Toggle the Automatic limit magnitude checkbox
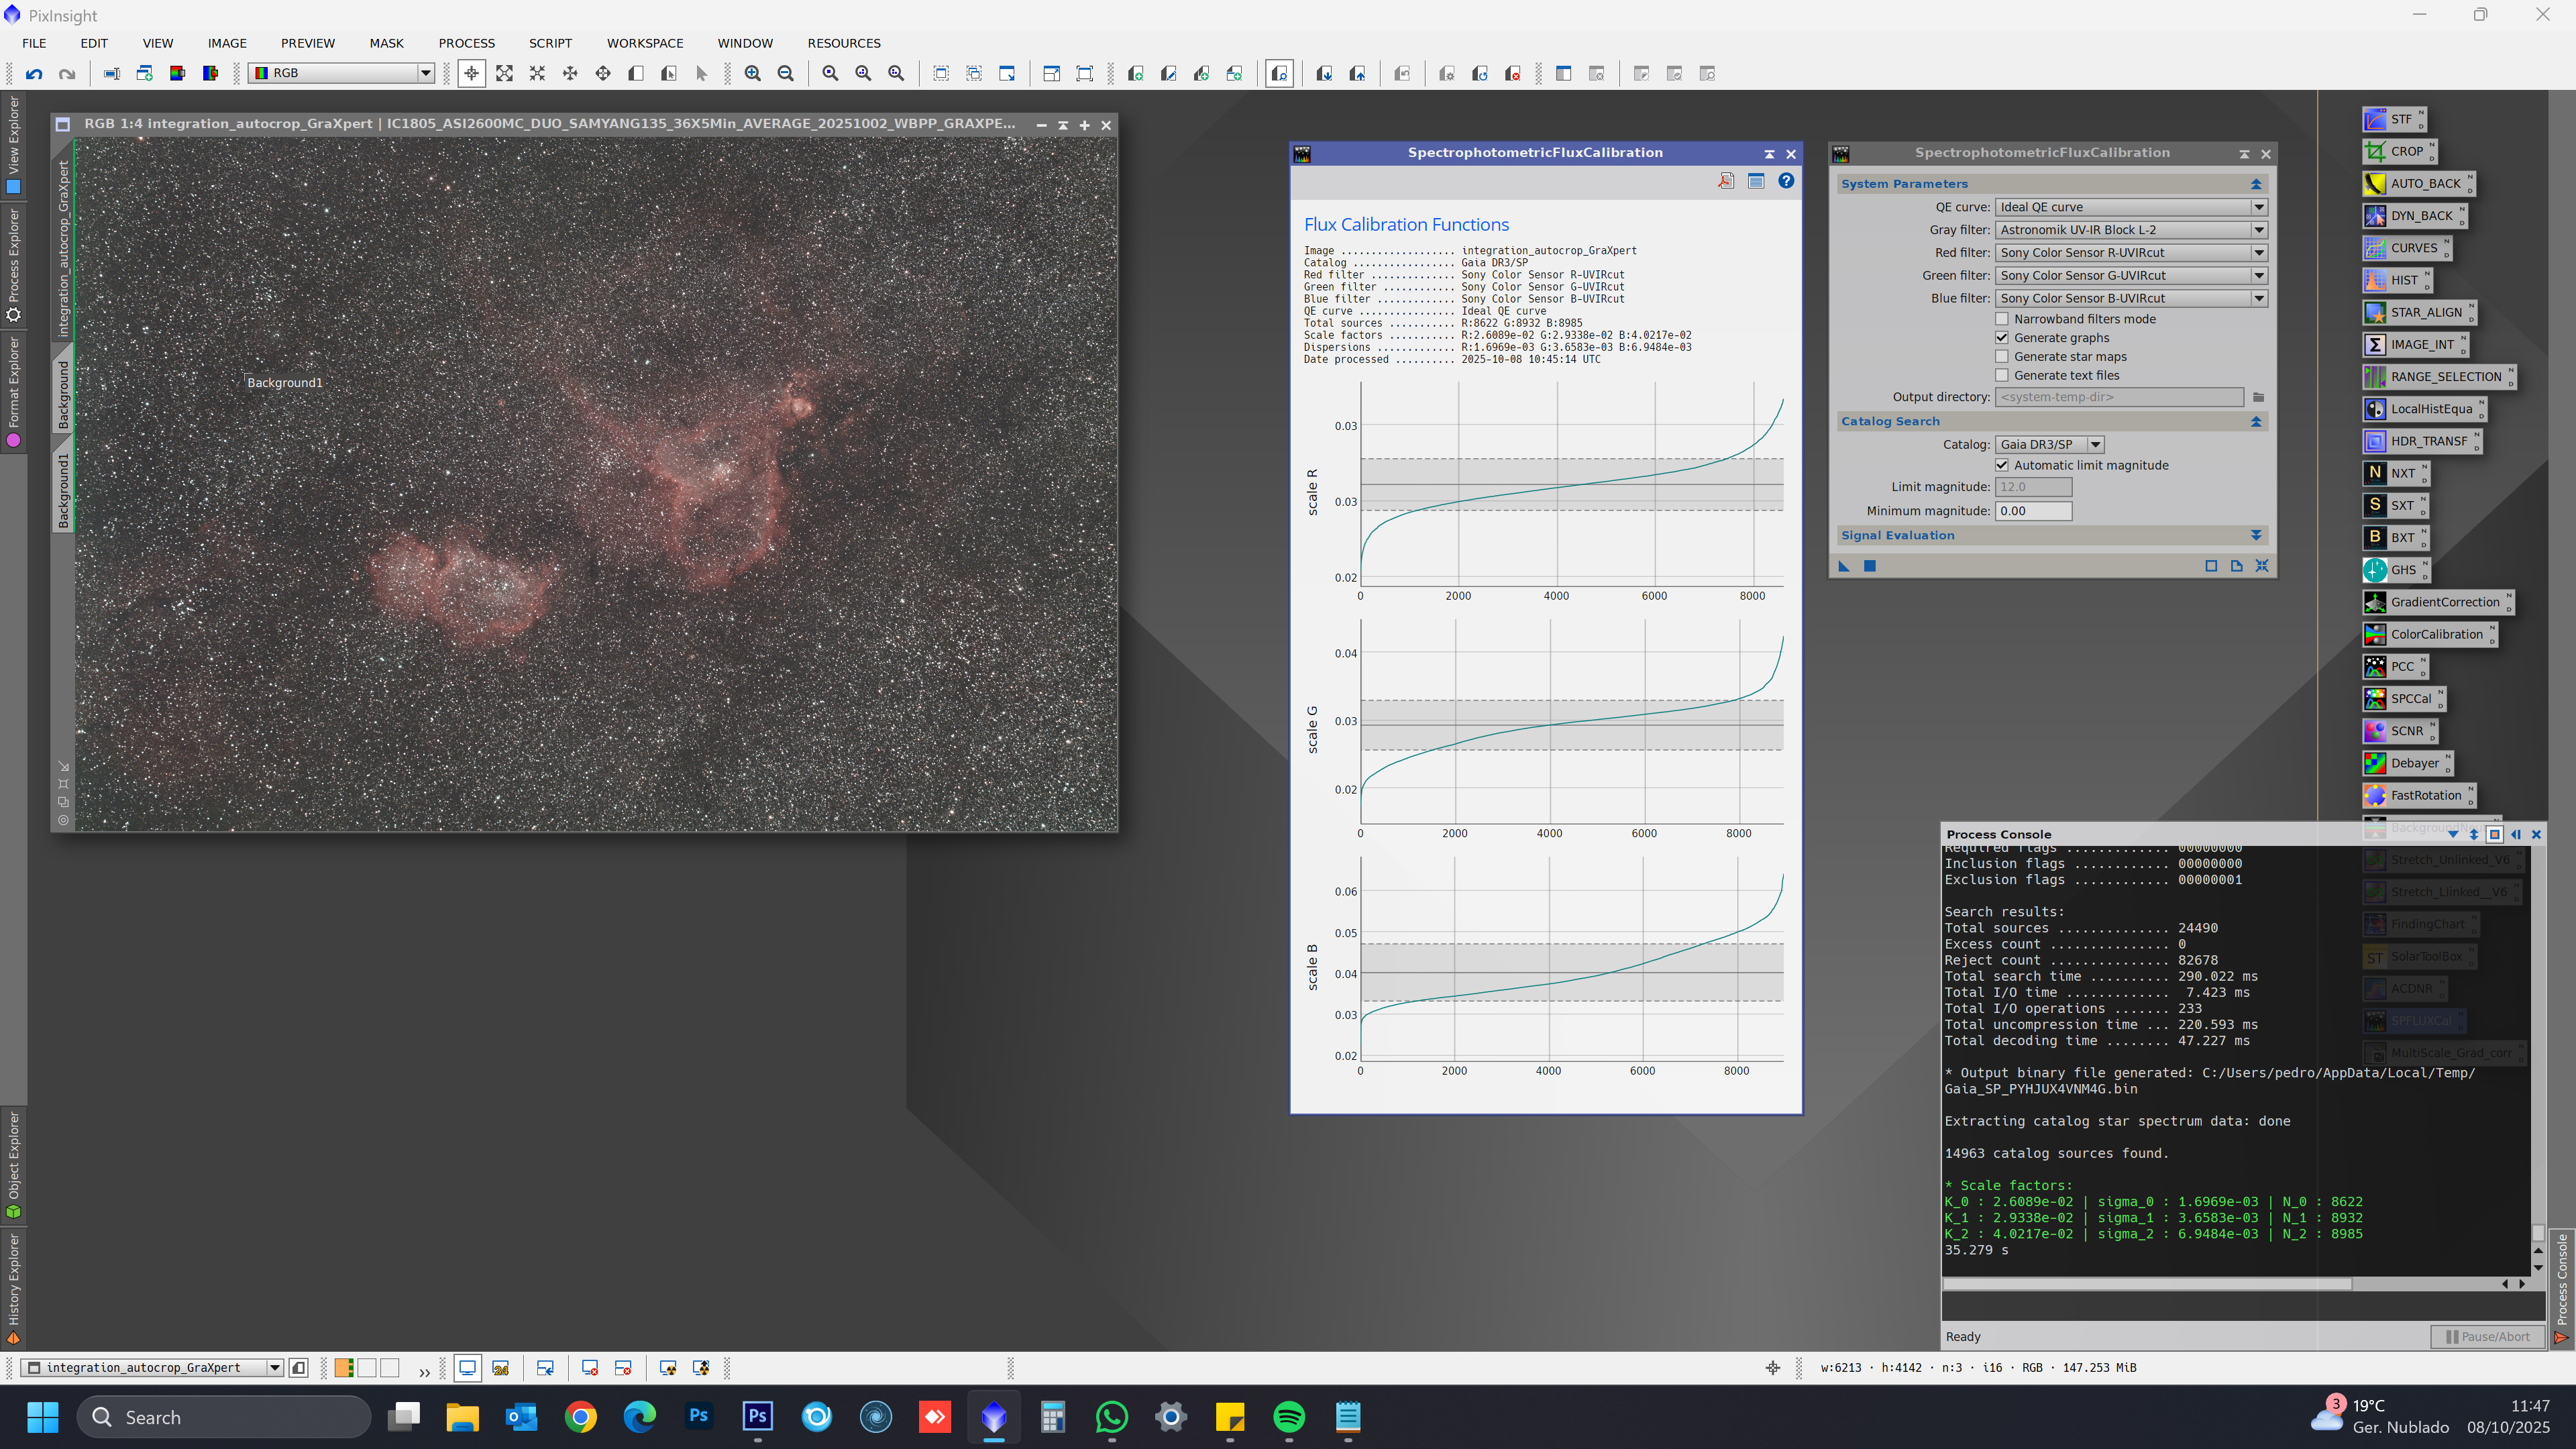This screenshot has width=2576, height=1449. (2002, 465)
